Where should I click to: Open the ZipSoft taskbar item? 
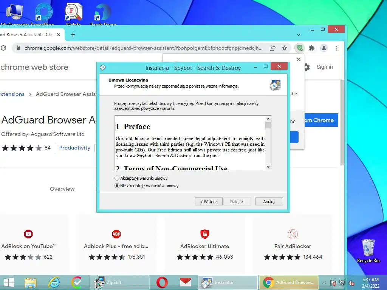[120, 282]
